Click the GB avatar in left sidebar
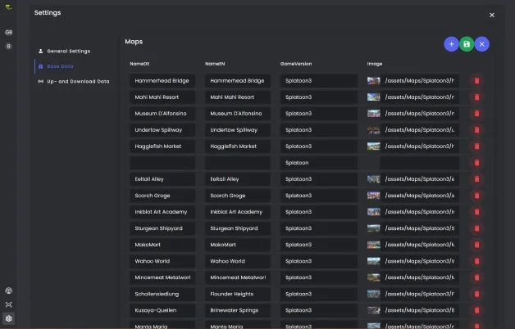 [8, 32]
